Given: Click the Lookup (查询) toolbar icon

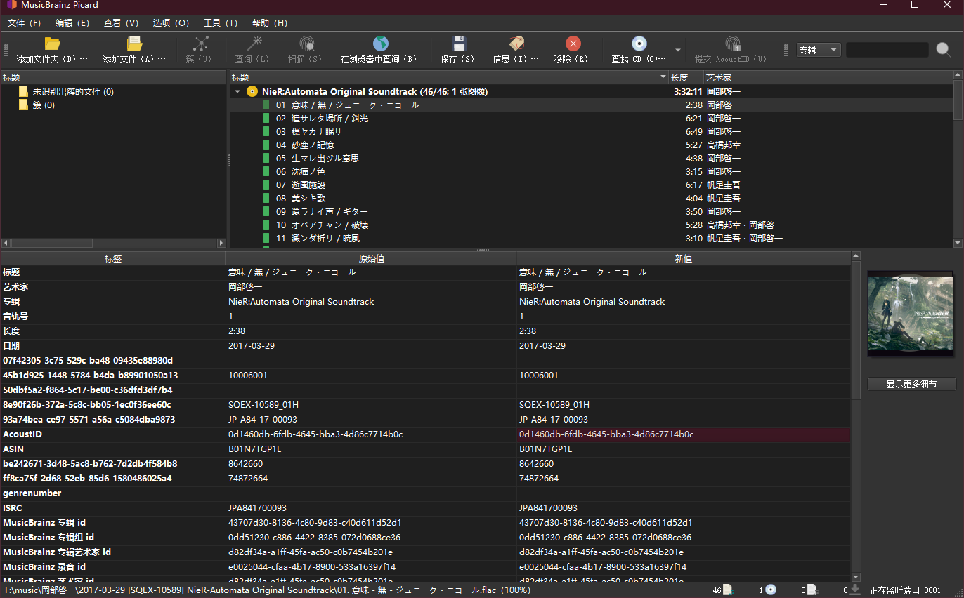Looking at the screenshot, I should coord(252,49).
